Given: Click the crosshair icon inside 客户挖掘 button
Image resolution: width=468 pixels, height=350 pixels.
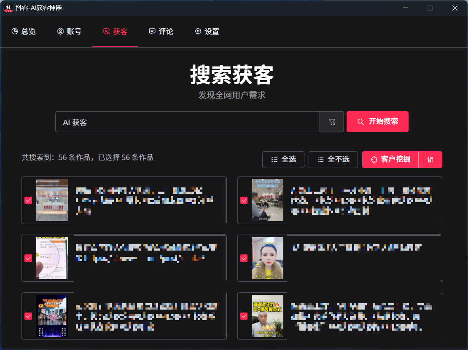Looking at the screenshot, I should tap(374, 160).
